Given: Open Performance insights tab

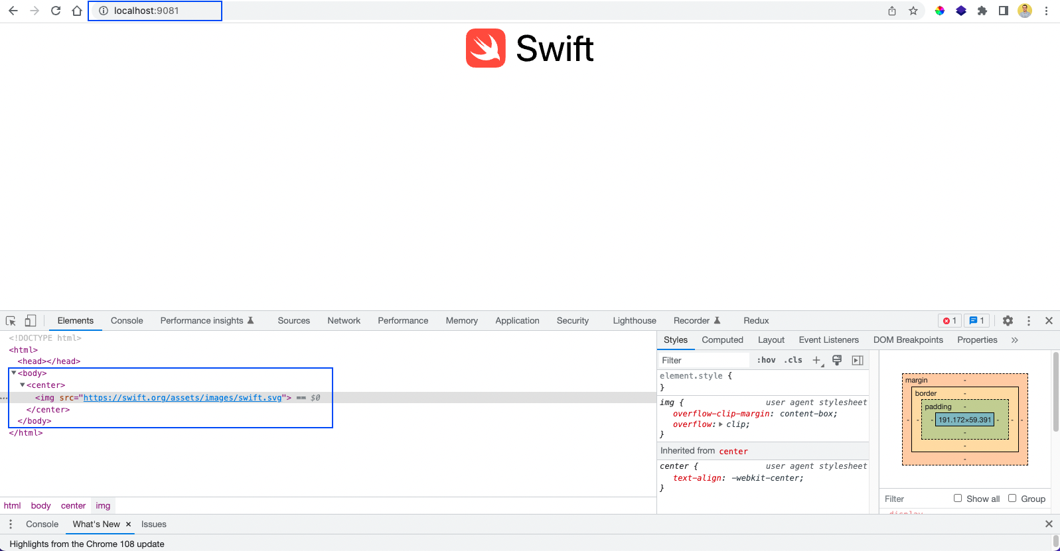Looking at the screenshot, I should pyautogui.click(x=207, y=321).
